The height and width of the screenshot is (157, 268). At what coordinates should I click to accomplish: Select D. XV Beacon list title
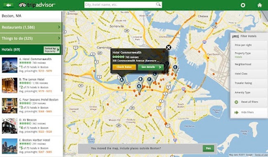[28, 120]
